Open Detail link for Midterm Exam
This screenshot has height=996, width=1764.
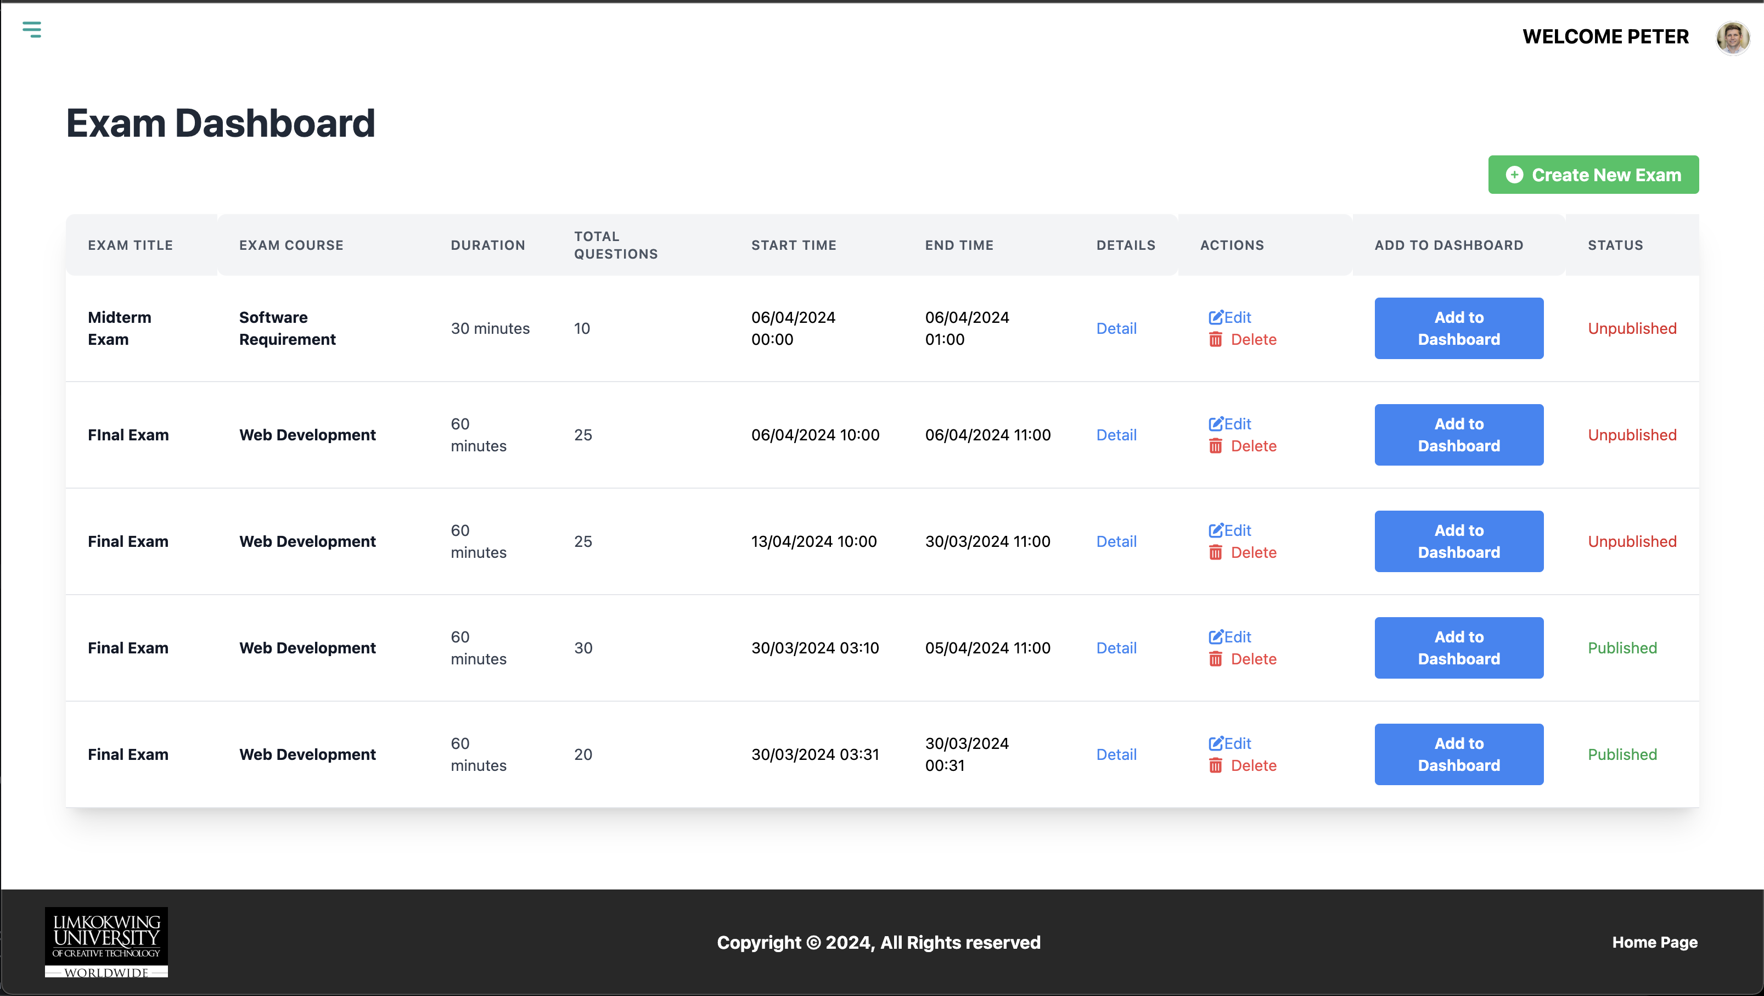[1116, 328]
